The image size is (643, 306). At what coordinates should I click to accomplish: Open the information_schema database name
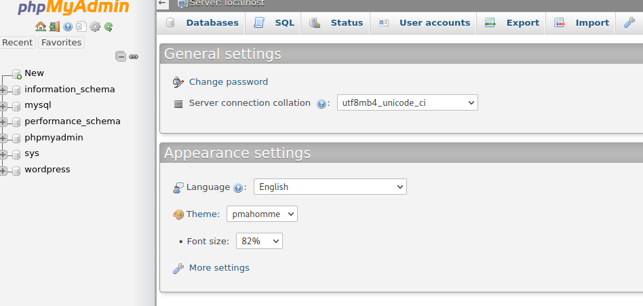70,89
